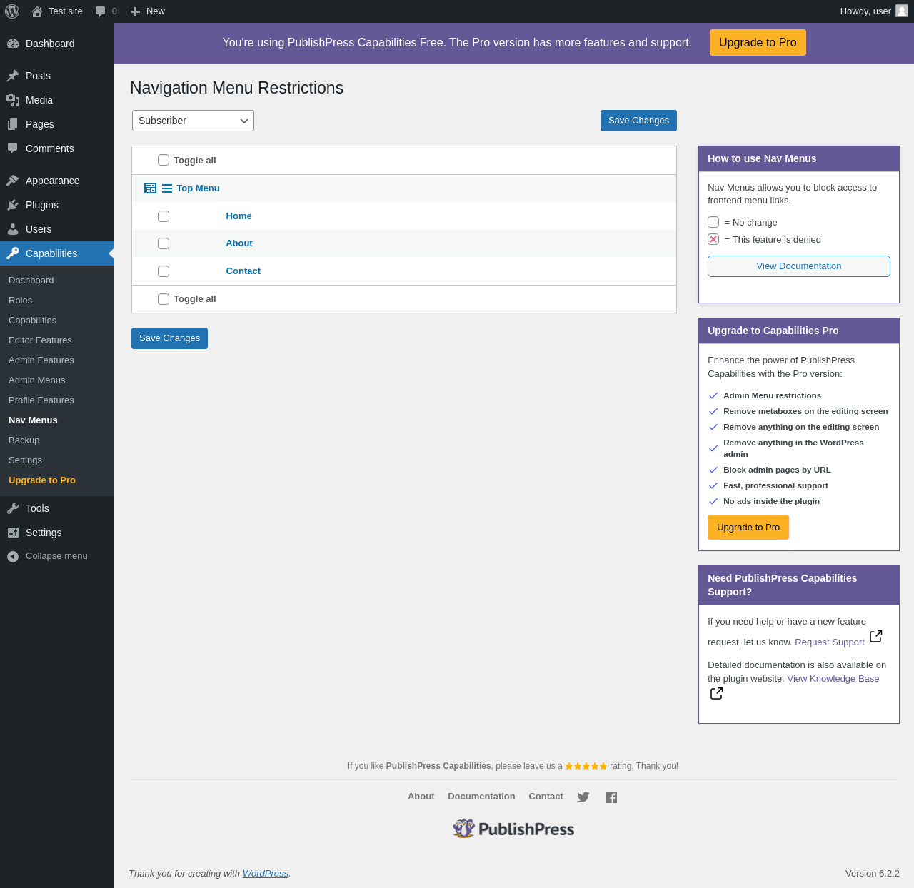
Task: Click the About nav menu link in the list
Action: coord(239,243)
